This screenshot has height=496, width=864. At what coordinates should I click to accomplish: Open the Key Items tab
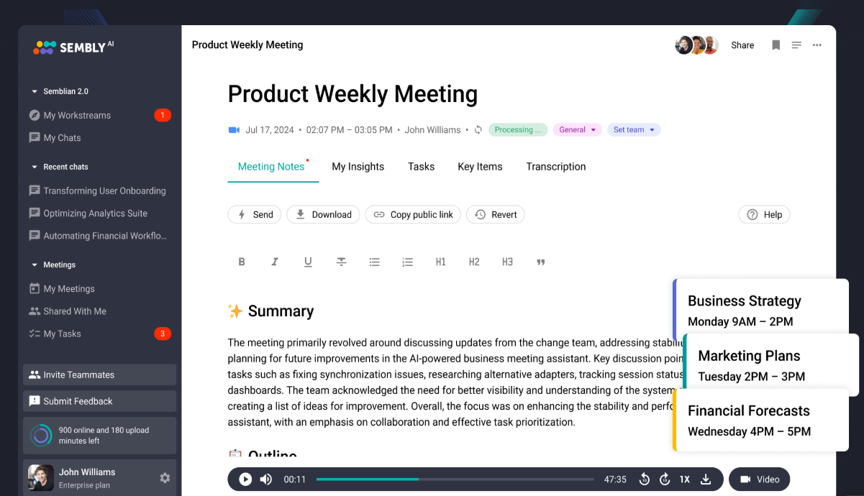tap(480, 167)
